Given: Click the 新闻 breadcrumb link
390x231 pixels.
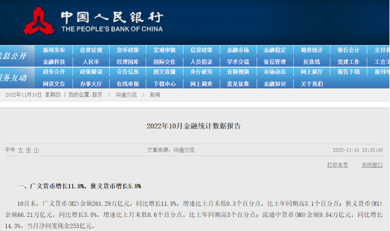Looking at the screenshot, I should click(x=155, y=95).
